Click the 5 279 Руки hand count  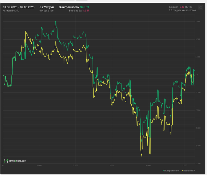pos(47,7)
